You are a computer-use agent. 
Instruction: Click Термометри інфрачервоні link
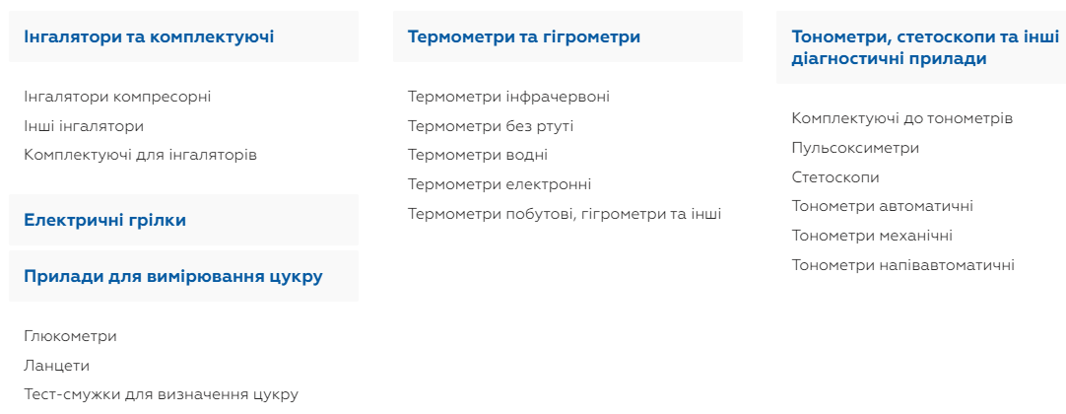point(508,97)
